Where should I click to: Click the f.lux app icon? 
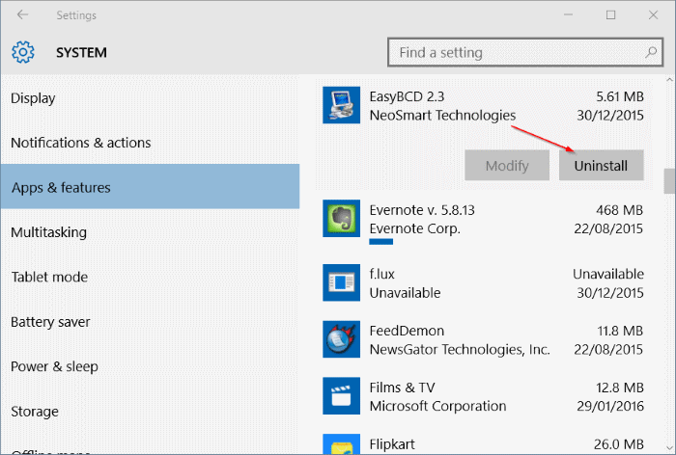(342, 282)
